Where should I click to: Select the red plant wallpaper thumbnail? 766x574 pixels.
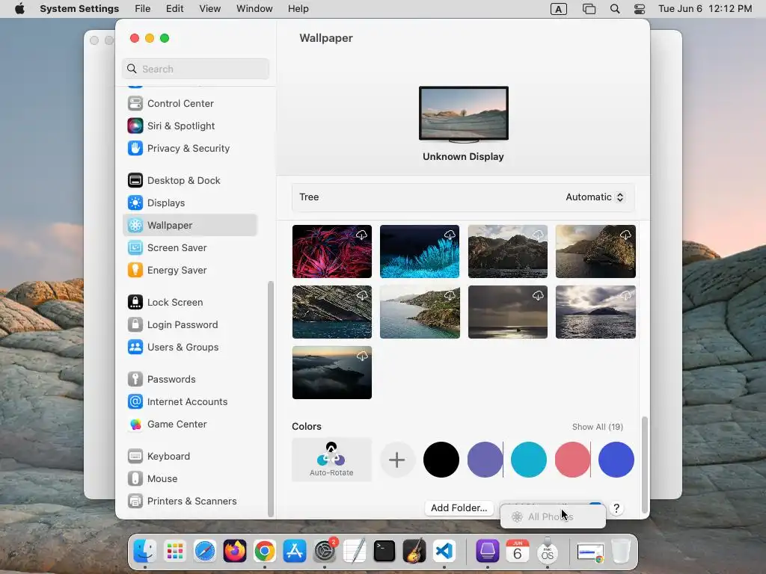click(x=331, y=251)
